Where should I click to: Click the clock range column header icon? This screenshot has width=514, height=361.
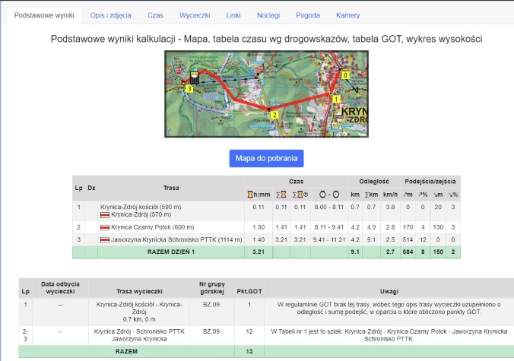click(x=329, y=195)
